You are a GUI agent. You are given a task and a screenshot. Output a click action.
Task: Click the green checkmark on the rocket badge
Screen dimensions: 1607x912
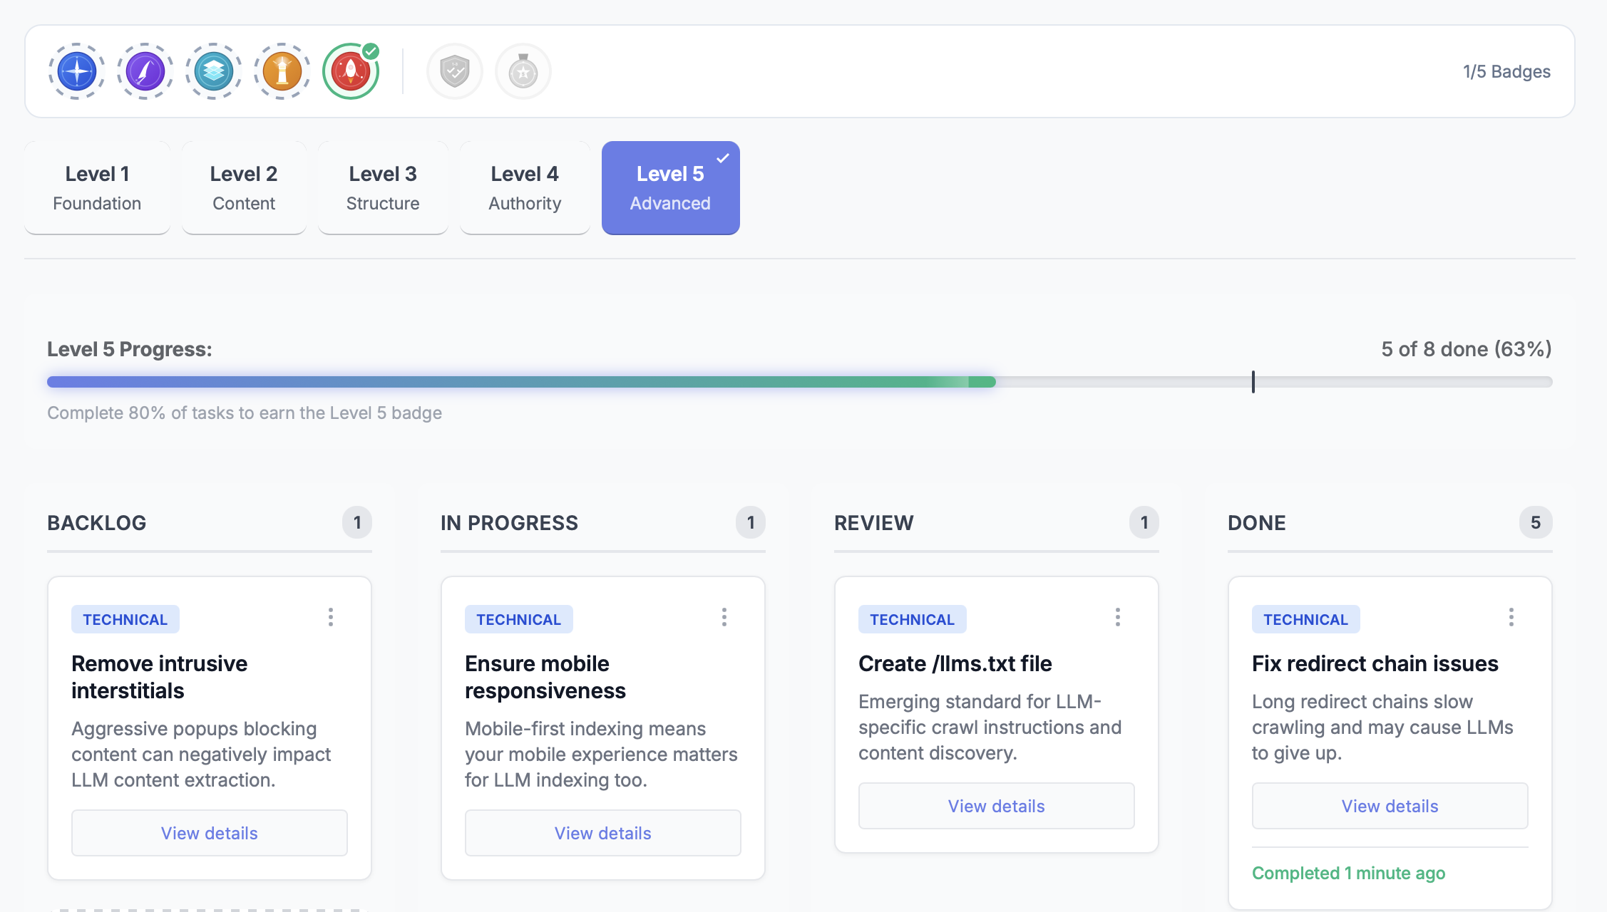click(371, 51)
